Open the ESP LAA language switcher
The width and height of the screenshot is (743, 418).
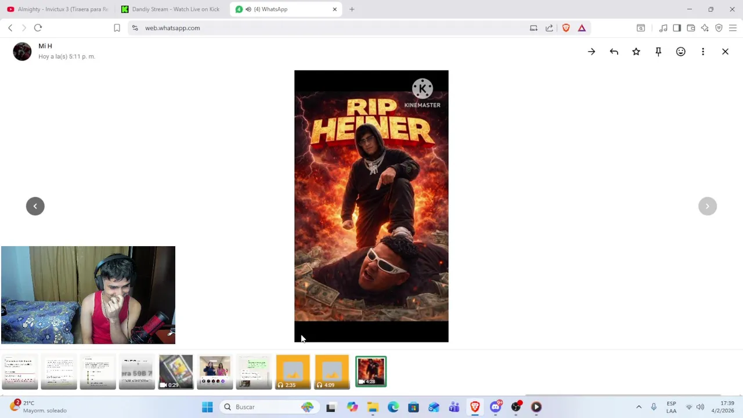tap(672, 407)
